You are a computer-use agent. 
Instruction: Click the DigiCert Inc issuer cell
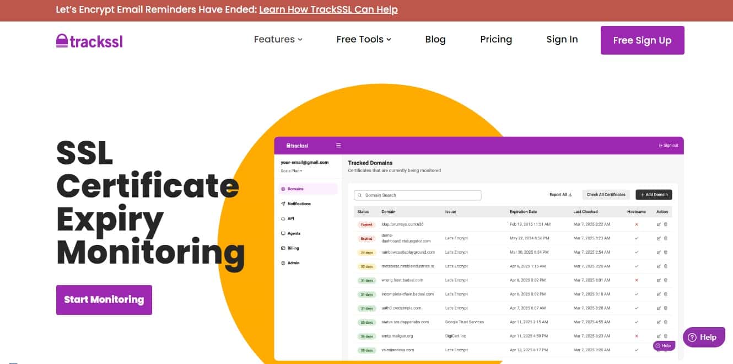coord(456,336)
